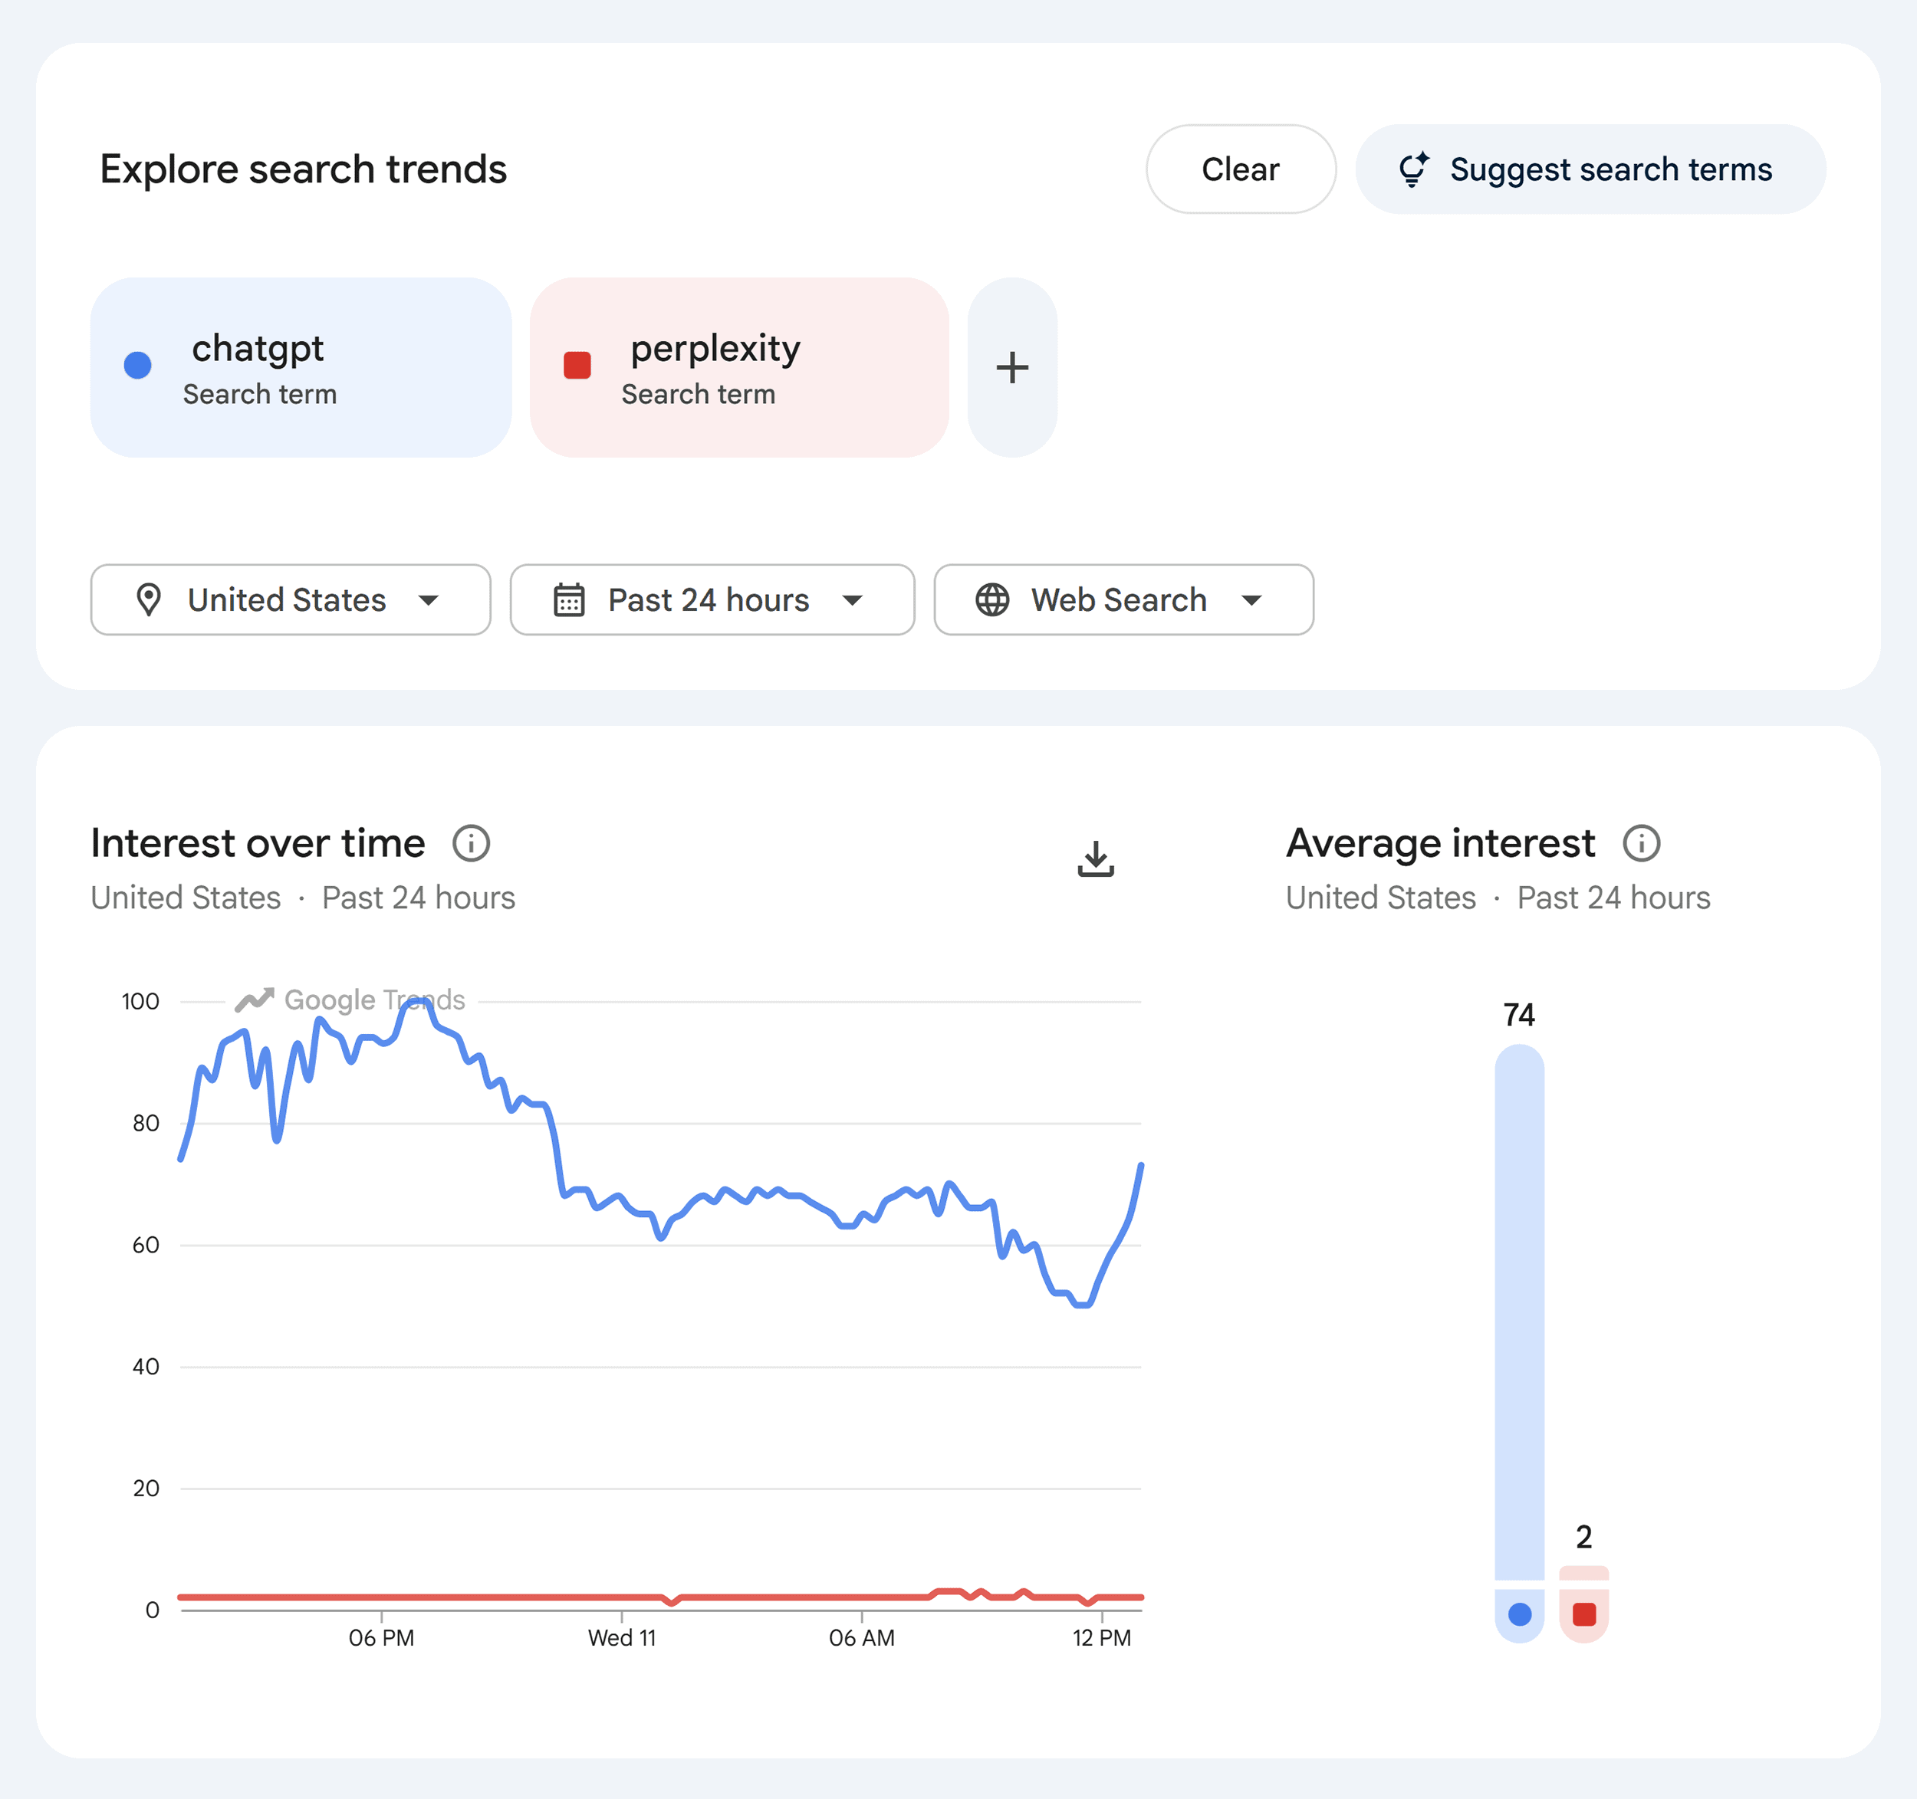
Task: Click Clear to reset the comparison
Action: pos(1240,169)
